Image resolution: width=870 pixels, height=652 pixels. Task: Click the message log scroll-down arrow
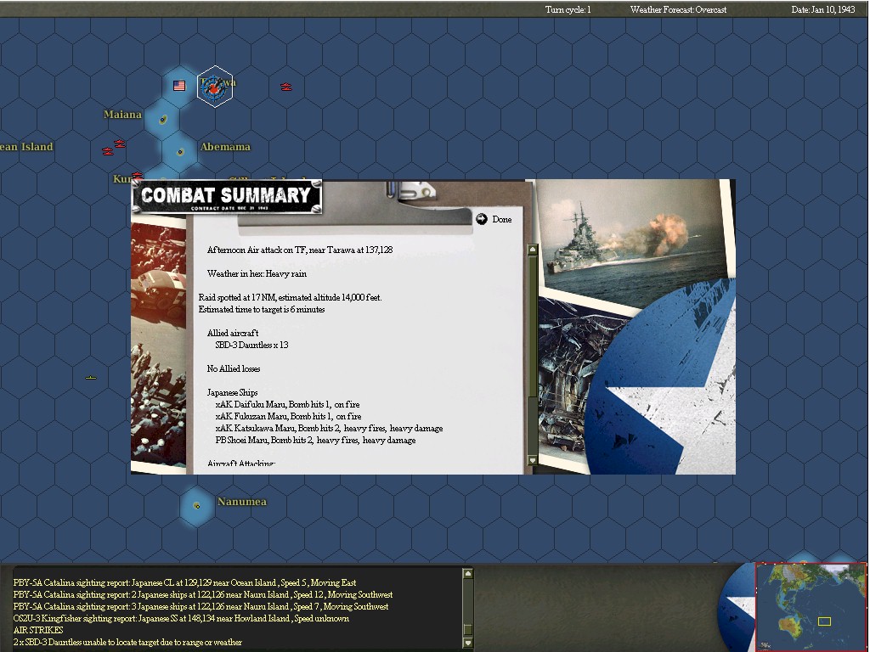point(468,644)
